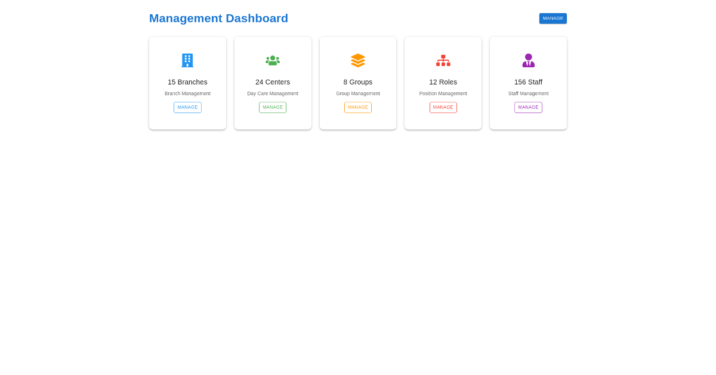Click the green people Centers icon
Viewport: 716px width, 375px height.
point(273,60)
